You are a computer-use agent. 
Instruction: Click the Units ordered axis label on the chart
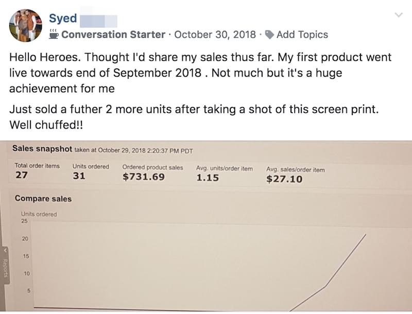(x=39, y=214)
